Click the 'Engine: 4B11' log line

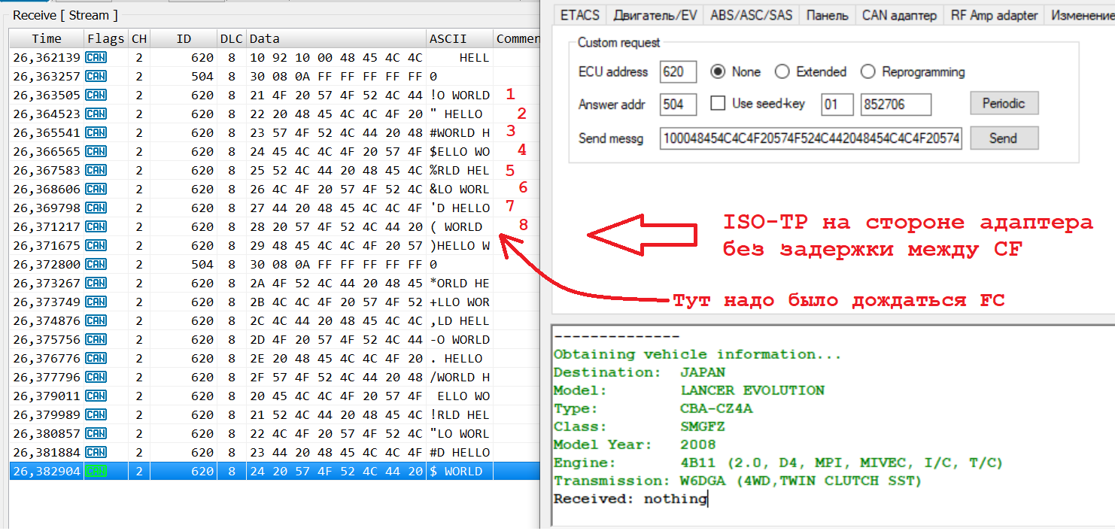[779, 463]
